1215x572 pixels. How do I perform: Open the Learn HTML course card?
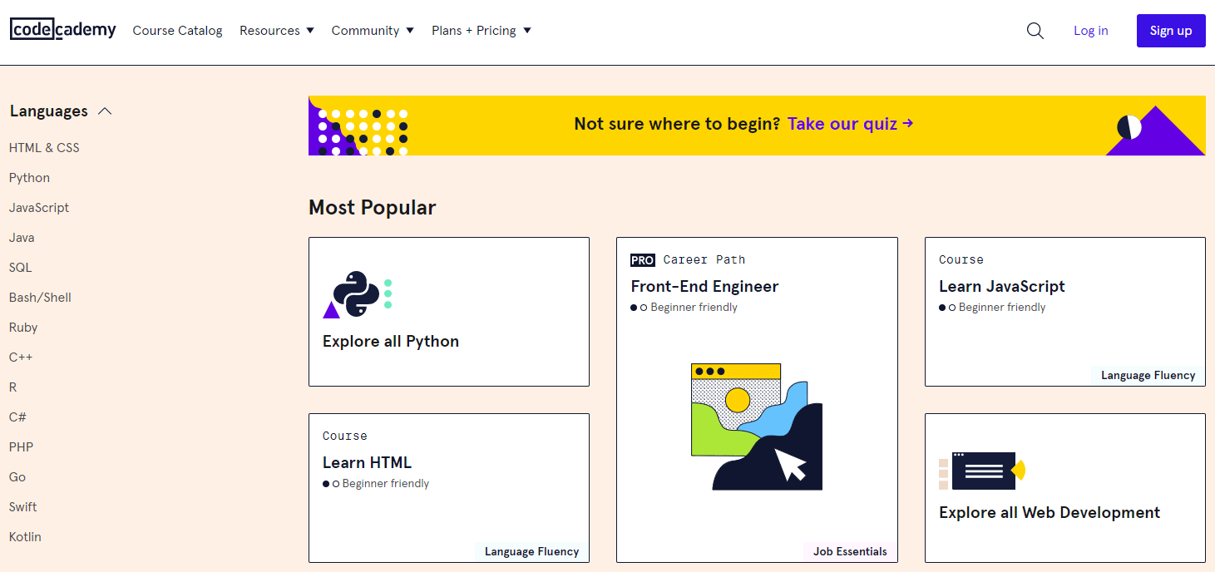(x=449, y=488)
